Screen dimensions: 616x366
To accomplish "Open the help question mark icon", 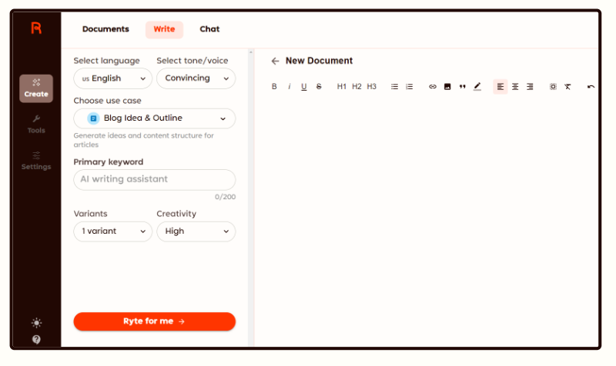I will tap(36, 339).
